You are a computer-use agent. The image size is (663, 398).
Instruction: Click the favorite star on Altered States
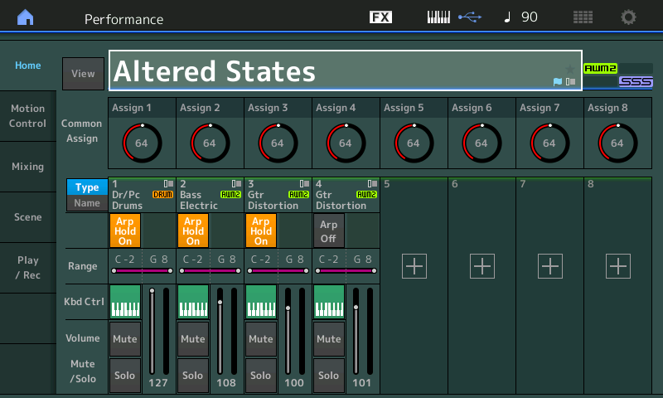pos(569,69)
